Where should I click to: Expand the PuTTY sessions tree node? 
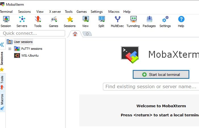tap(10, 49)
